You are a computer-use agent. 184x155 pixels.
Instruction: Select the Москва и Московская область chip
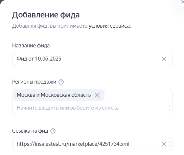(x=54, y=95)
